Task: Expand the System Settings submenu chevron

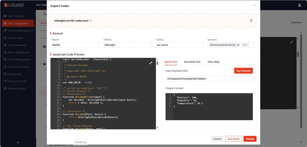Action: tap(29, 88)
